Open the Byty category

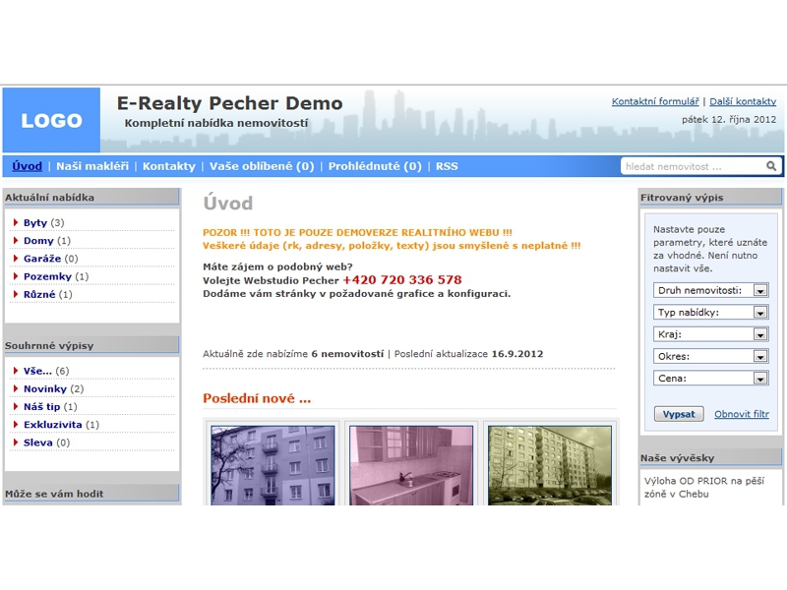click(35, 223)
